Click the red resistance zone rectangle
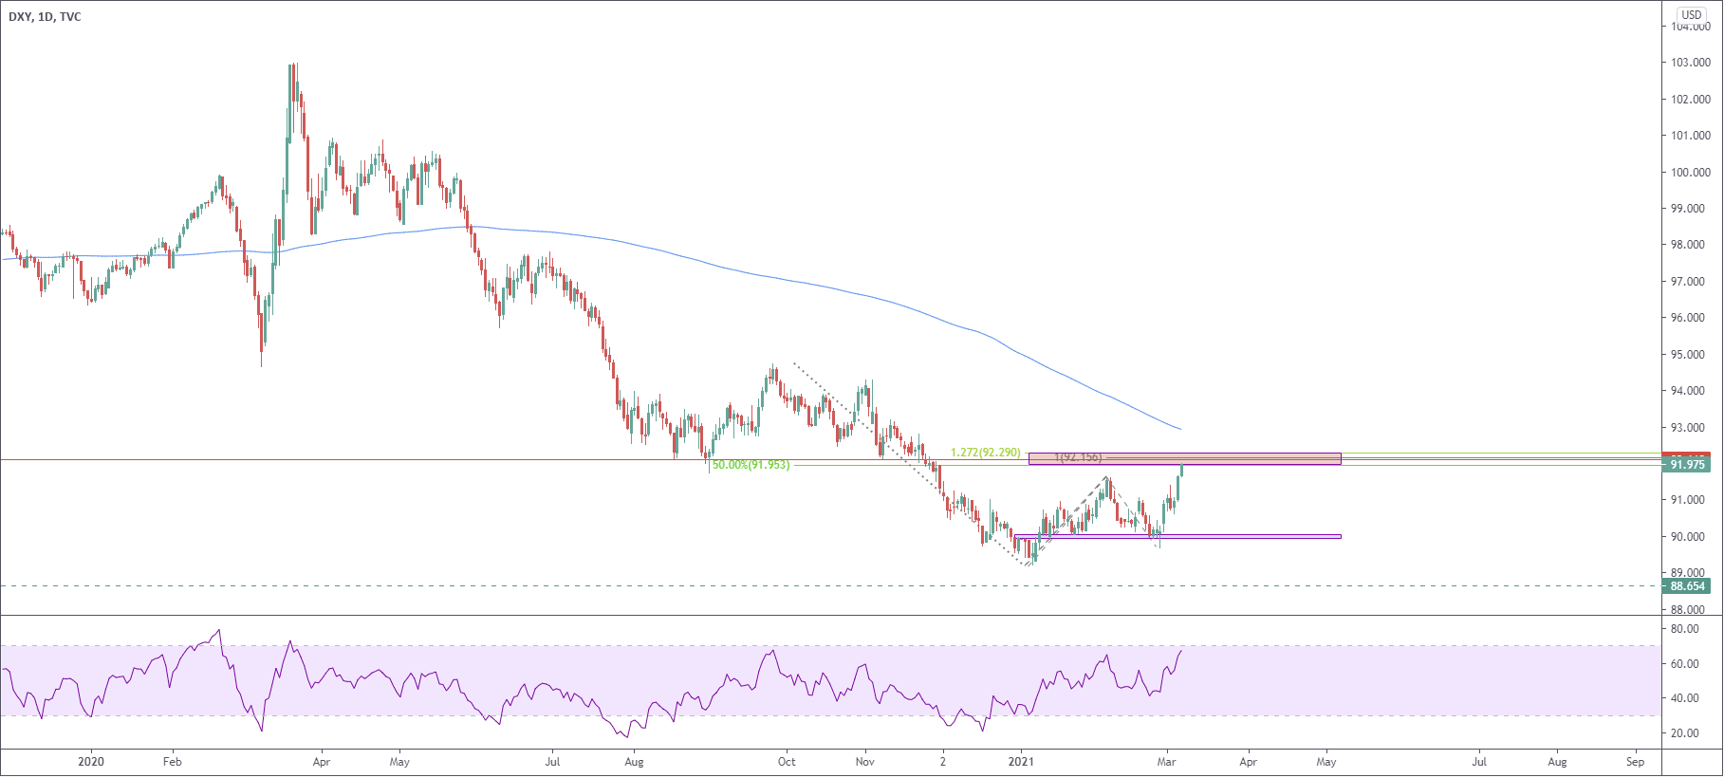 tap(1184, 458)
